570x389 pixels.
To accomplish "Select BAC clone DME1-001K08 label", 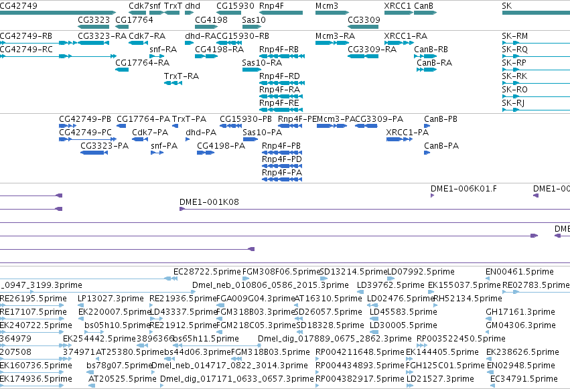I will coord(209,202).
